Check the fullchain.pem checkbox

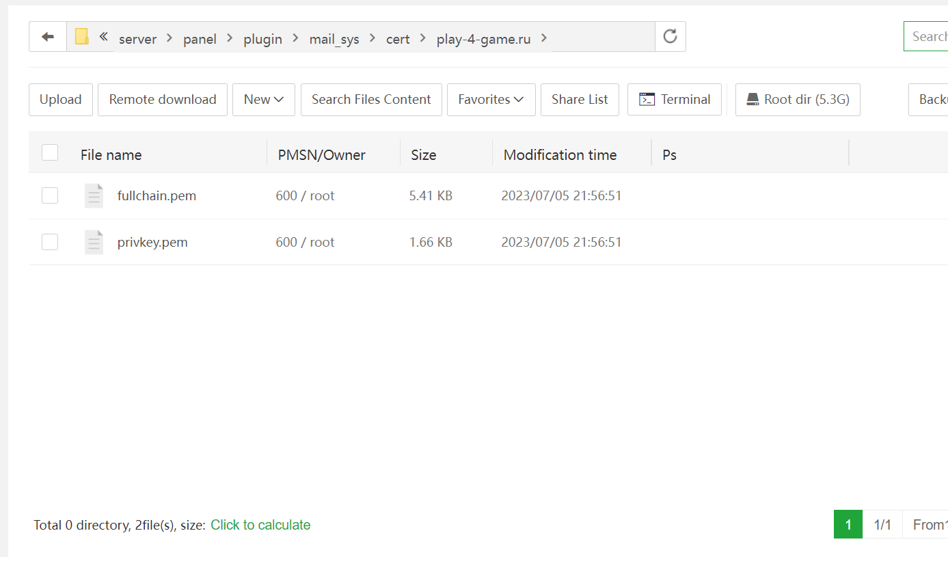pos(50,196)
